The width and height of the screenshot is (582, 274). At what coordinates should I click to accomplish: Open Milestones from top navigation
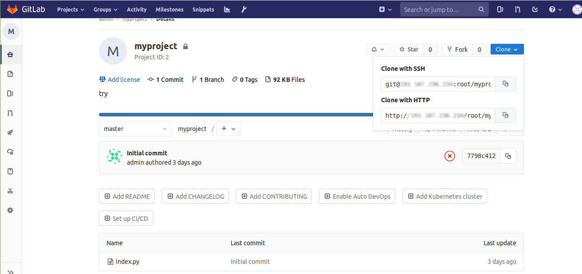(x=169, y=9)
